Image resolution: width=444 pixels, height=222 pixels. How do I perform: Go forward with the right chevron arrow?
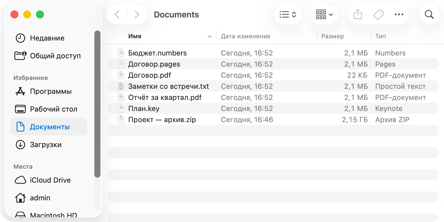(137, 14)
